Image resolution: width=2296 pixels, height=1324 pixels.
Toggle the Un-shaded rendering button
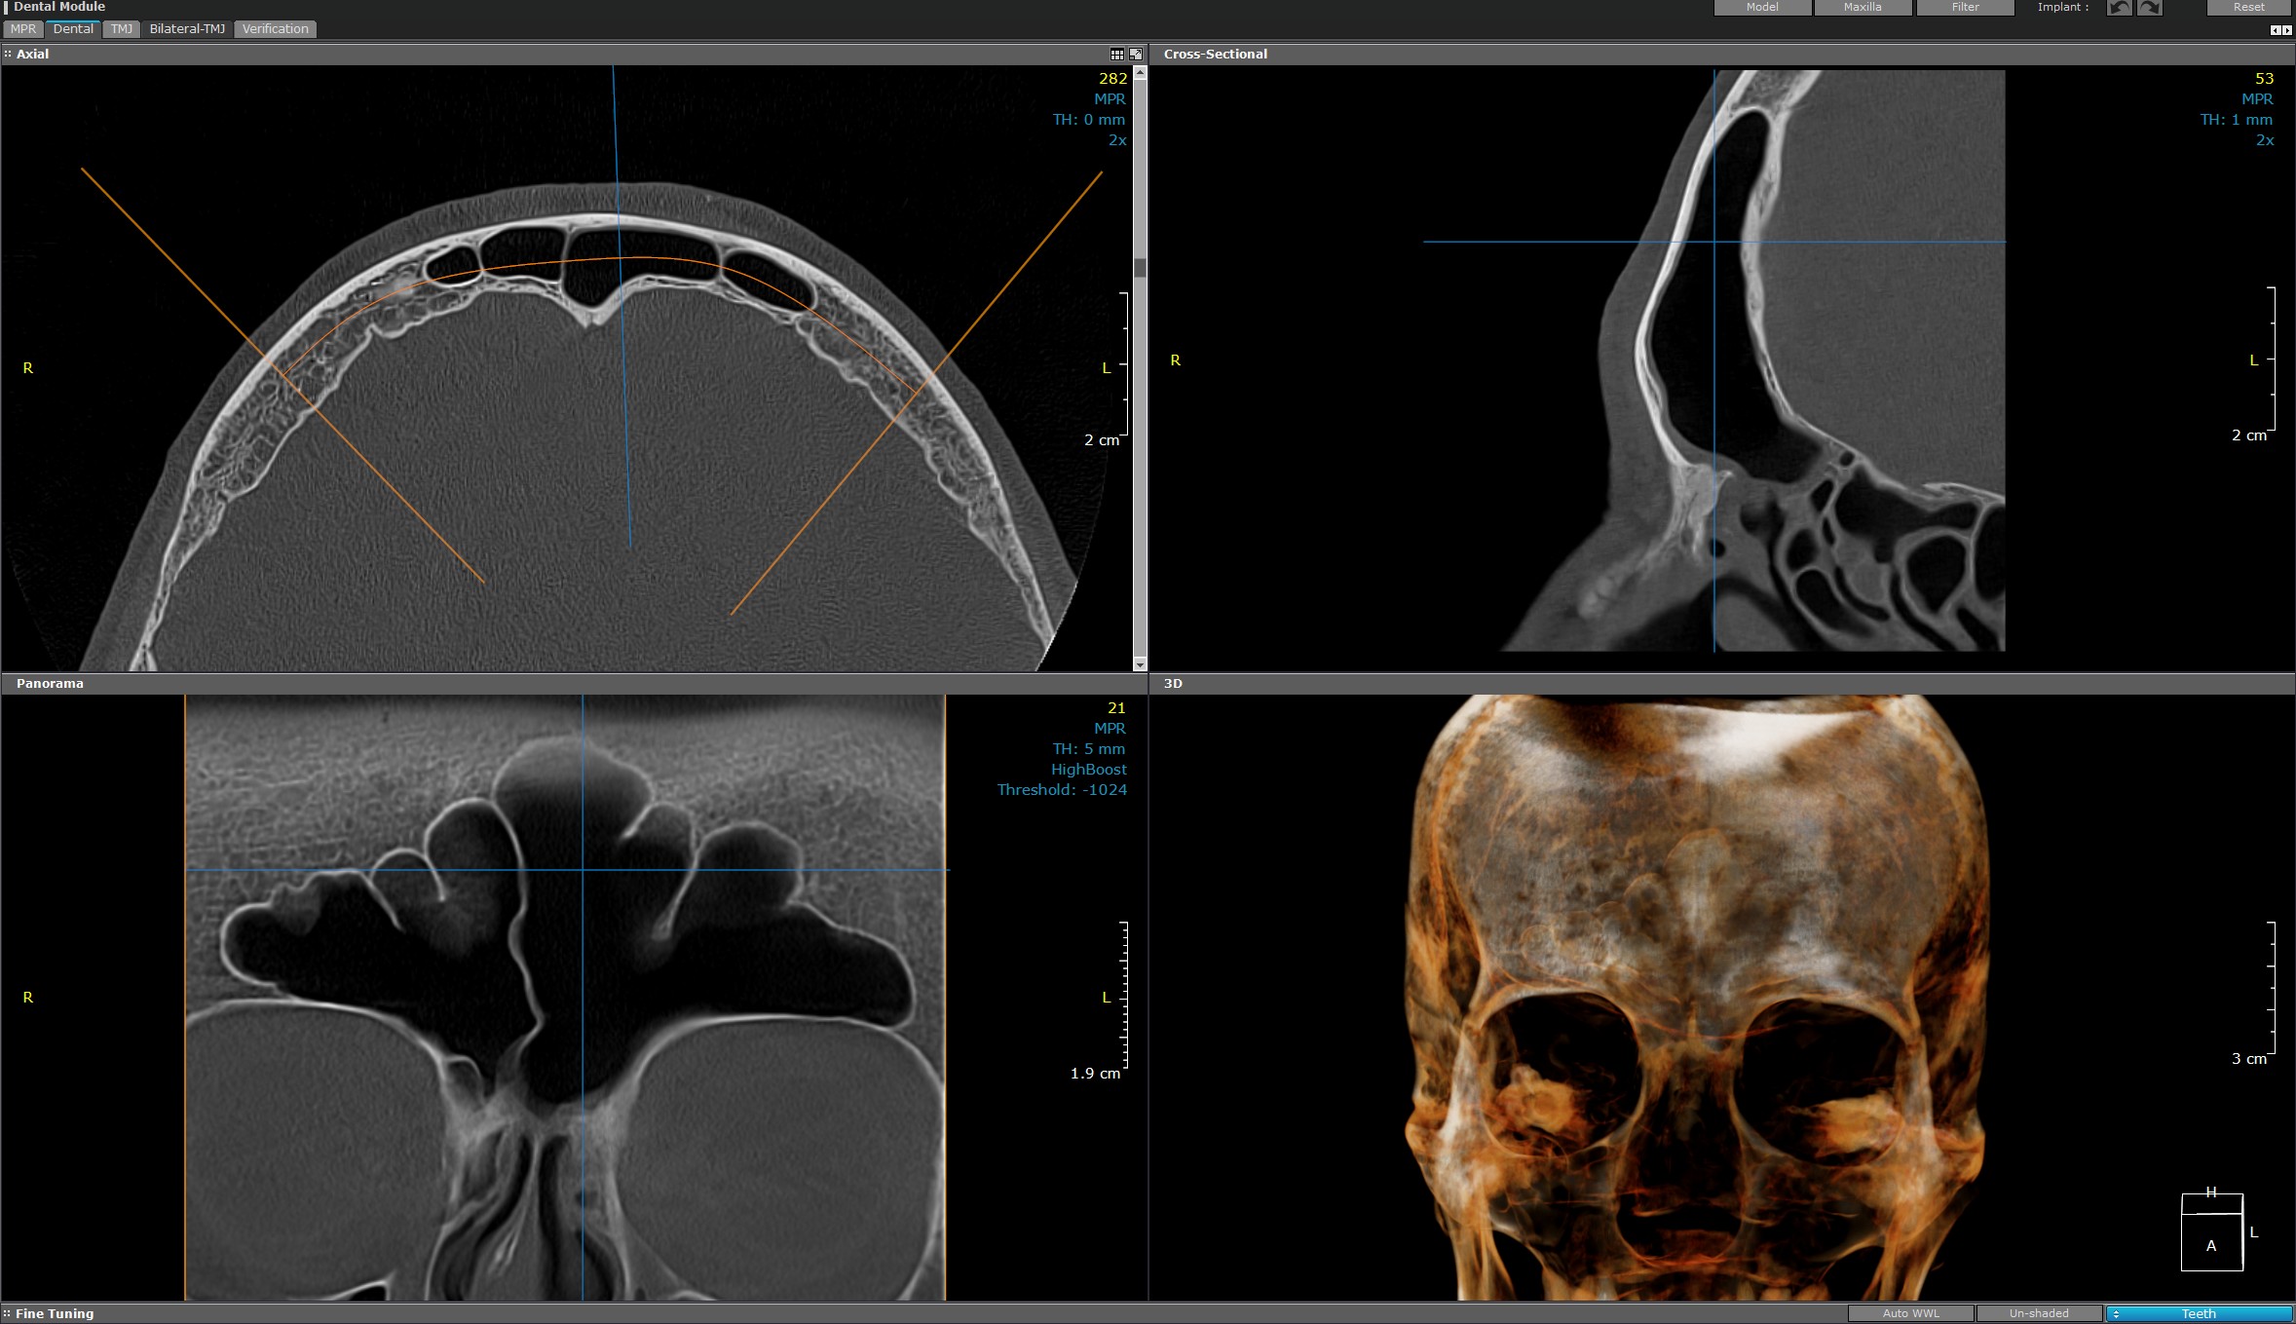2038,1313
